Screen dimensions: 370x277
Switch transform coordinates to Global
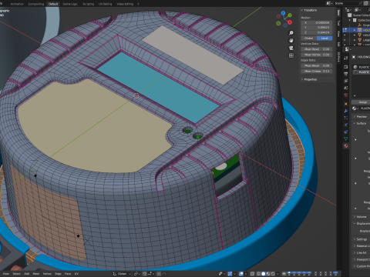(308, 38)
